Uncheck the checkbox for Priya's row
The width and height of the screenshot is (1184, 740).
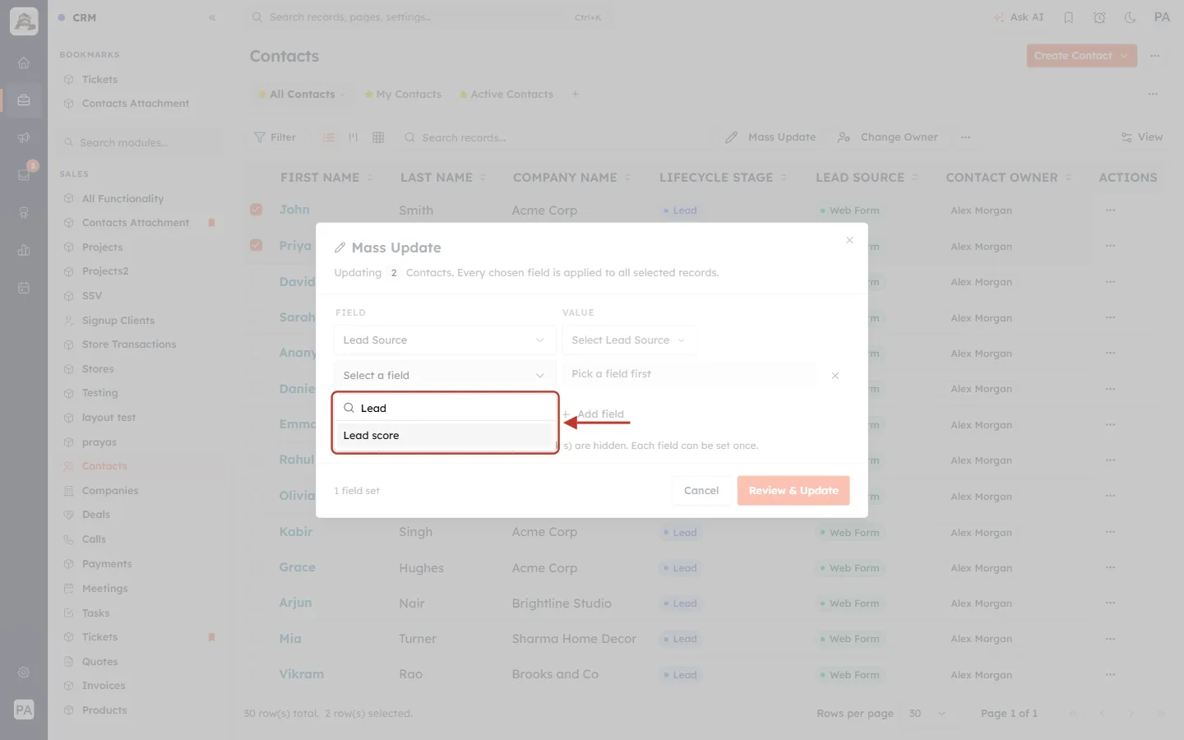[257, 245]
